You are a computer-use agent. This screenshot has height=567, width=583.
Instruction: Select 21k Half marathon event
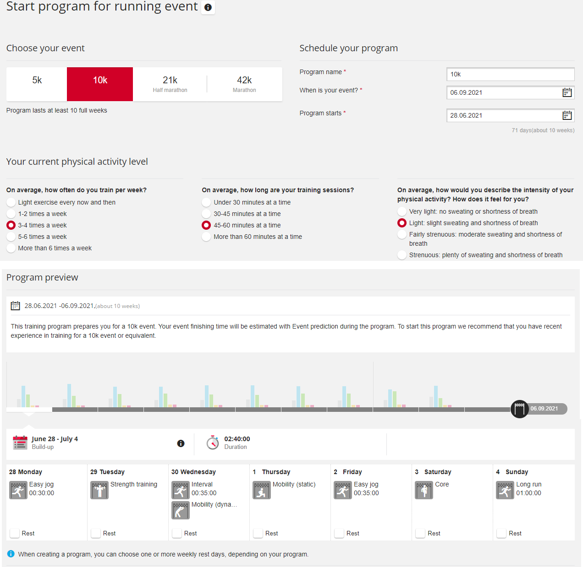[x=170, y=84]
